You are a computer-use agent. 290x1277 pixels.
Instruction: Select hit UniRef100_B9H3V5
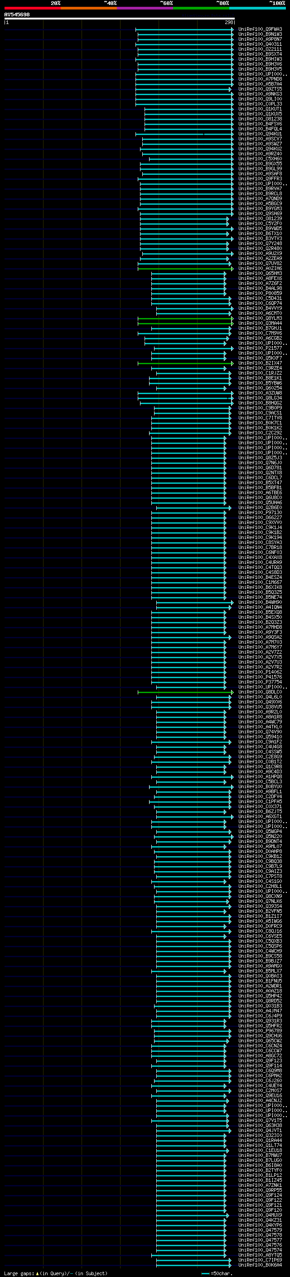260,69
